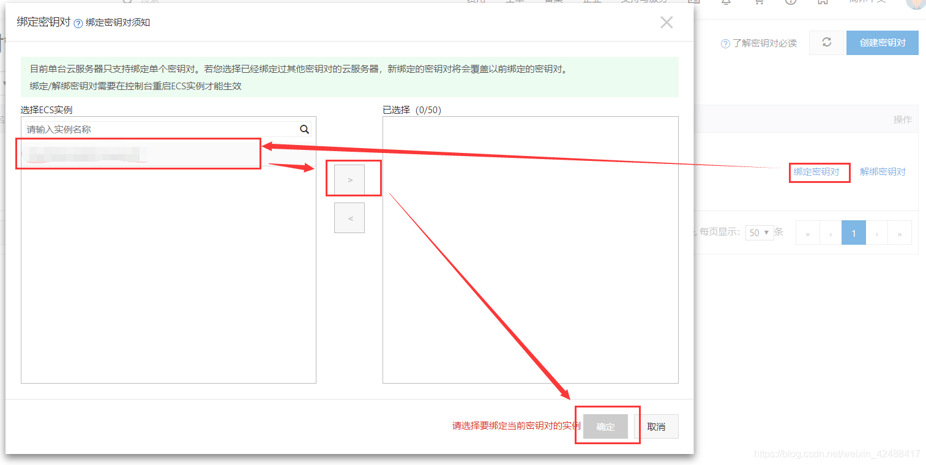Go to first page « button
The height and width of the screenshot is (465, 926).
click(808, 233)
